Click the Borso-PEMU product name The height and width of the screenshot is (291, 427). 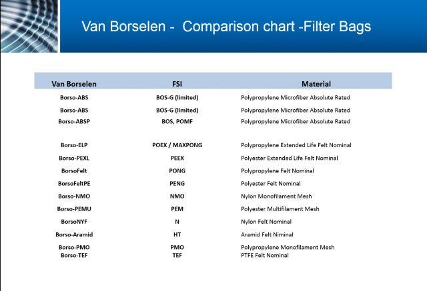[x=74, y=209]
